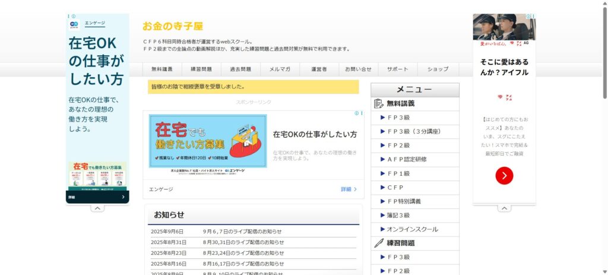
Task: Click the 2025年8月31日 date in the notice list
Action: 169,242
